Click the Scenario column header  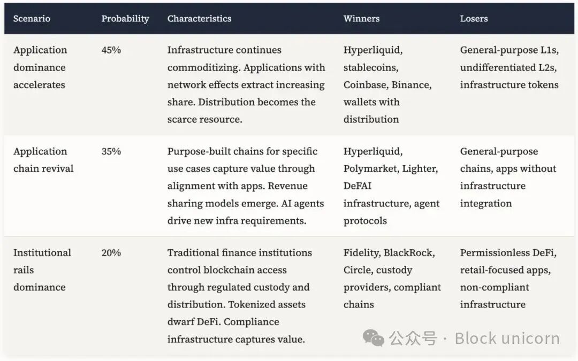(32, 19)
